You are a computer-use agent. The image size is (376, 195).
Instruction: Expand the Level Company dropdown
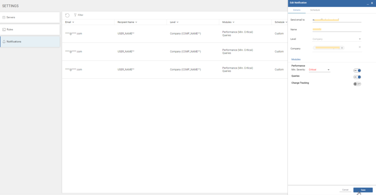[x=337, y=39]
